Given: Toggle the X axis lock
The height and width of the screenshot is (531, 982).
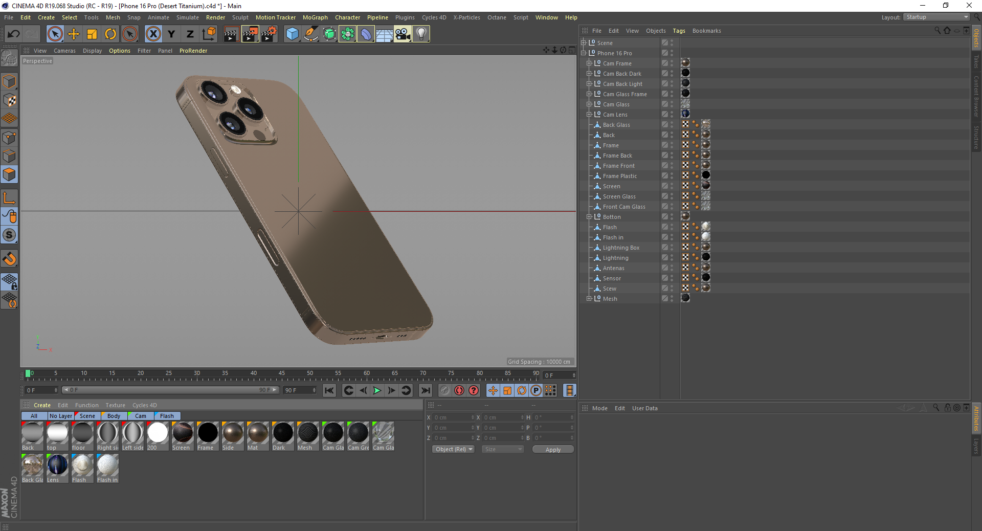Looking at the screenshot, I should coord(153,34).
